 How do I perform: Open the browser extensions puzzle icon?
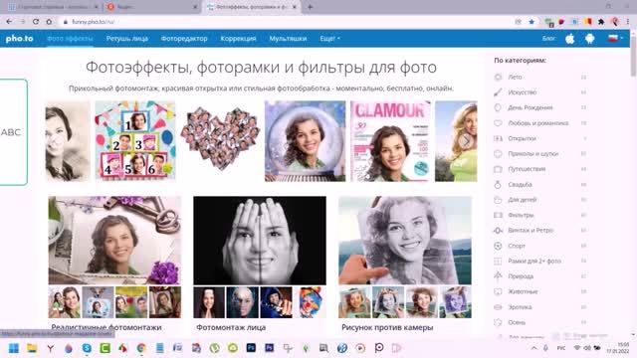[601, 22]
